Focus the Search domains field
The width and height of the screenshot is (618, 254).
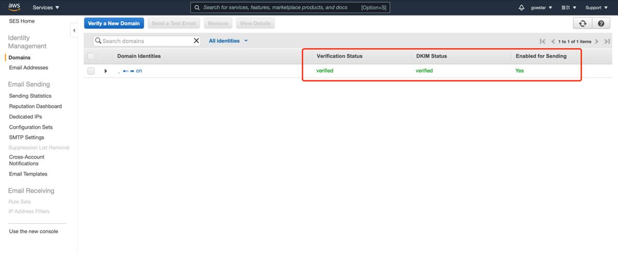(147, 41)
